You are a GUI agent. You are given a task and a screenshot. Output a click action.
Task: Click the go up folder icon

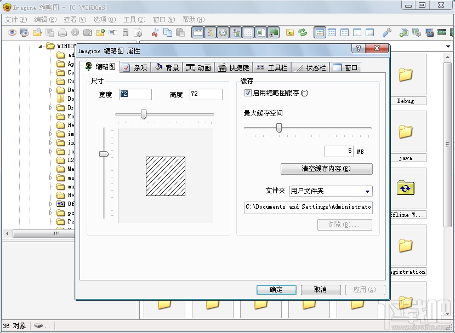(289, 32)
